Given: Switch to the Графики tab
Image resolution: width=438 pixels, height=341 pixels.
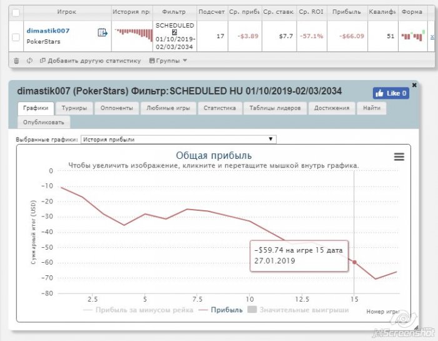Looking at the screenshot, I should coord(36,108).
